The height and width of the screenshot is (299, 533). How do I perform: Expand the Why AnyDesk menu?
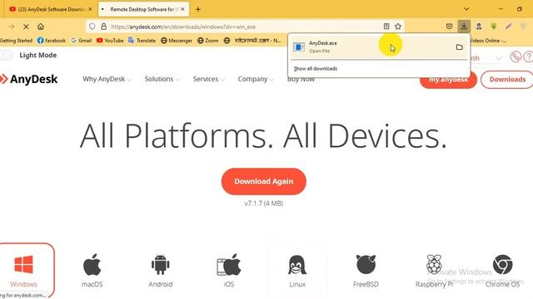(x=107, y=79)
